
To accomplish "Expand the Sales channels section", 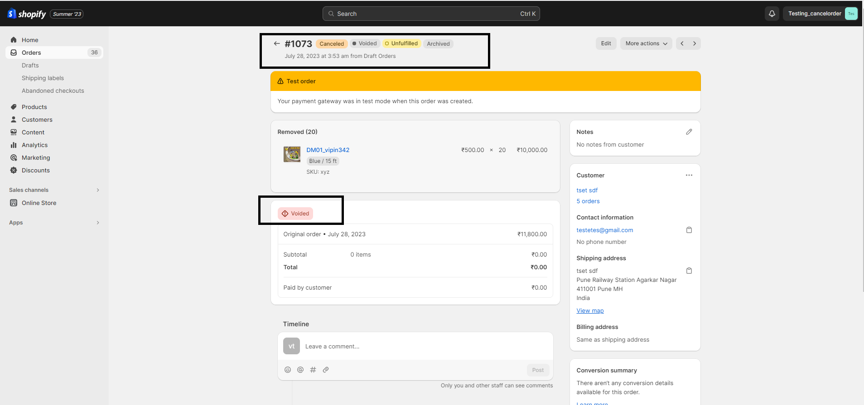I will click(54, 190).
